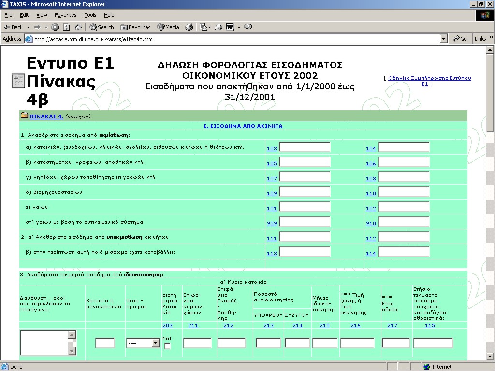This screenshot has height=371, width=495.
Task: Open the Mail icon dropdown arrow
Action: (209, 27)
